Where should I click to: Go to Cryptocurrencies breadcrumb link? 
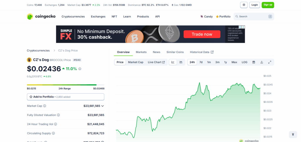point(38,50)
